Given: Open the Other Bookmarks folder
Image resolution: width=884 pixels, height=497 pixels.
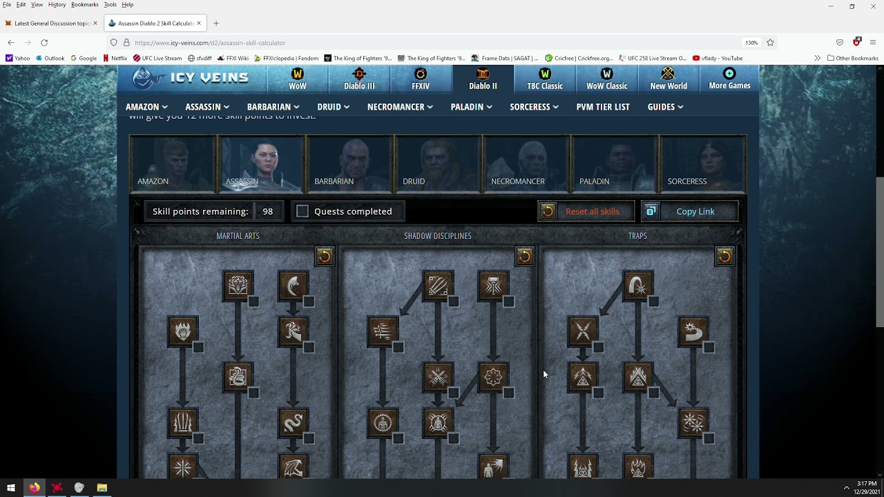Looking at the screenshot, I should [x=853, y=58].
